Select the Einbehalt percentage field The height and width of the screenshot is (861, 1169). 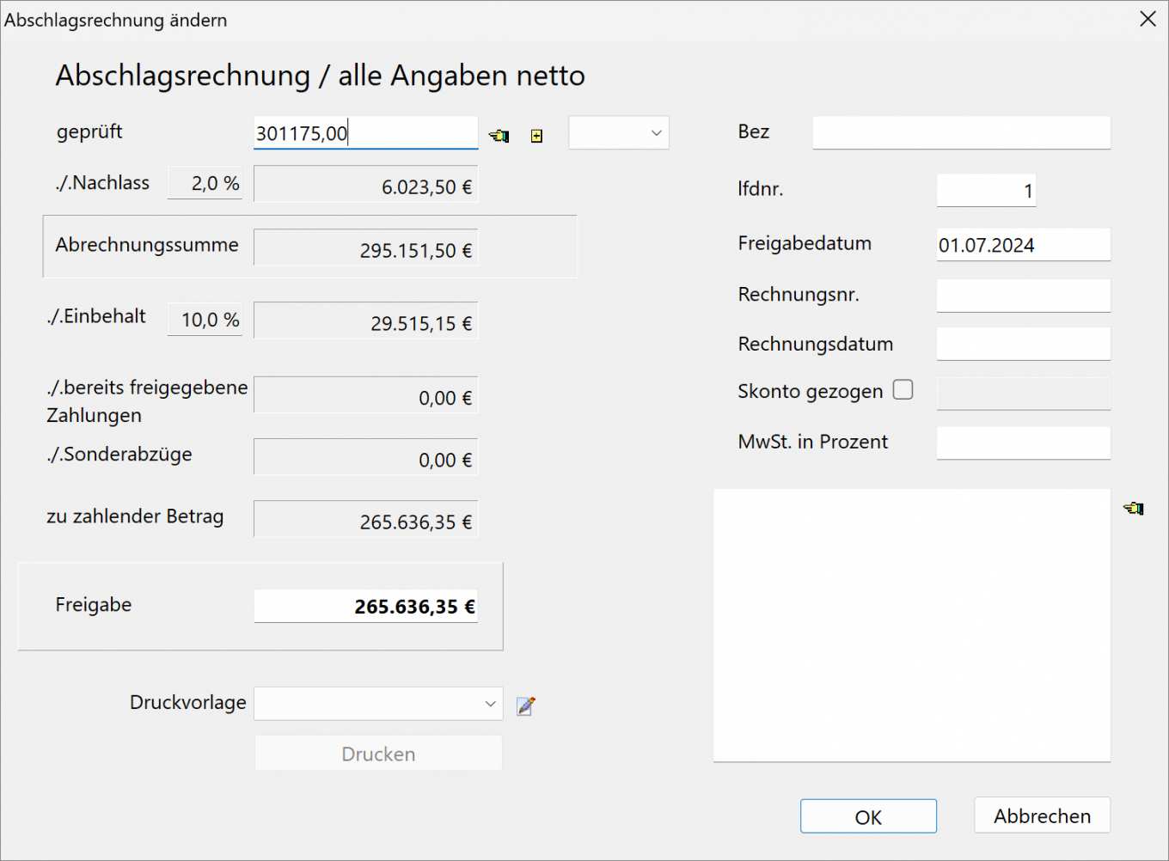pos(205,320)
